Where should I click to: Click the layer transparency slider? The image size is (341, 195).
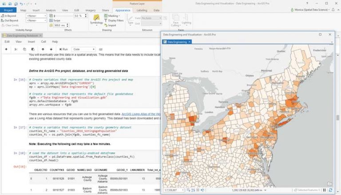63,16
